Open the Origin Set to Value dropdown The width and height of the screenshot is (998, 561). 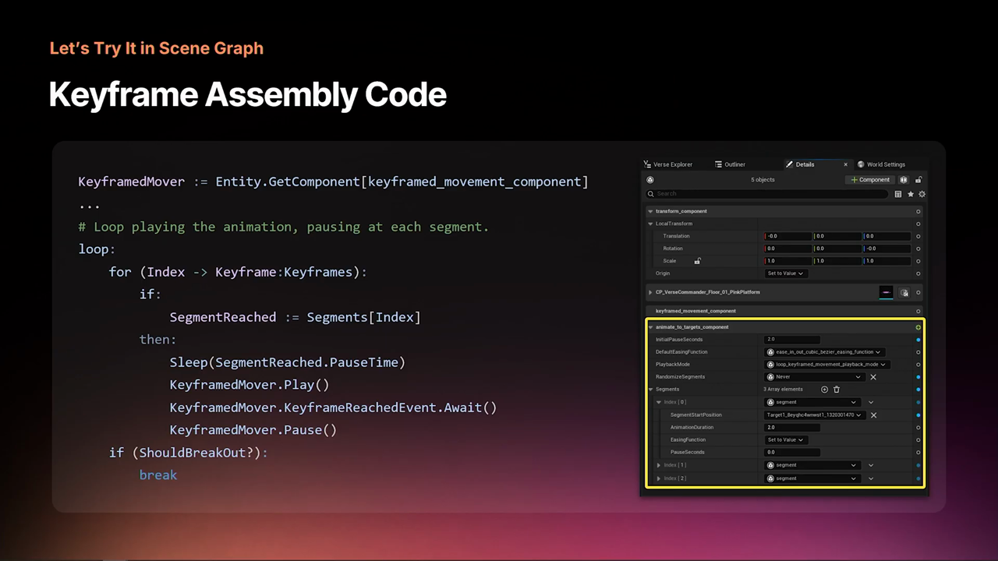click(785, 273)
